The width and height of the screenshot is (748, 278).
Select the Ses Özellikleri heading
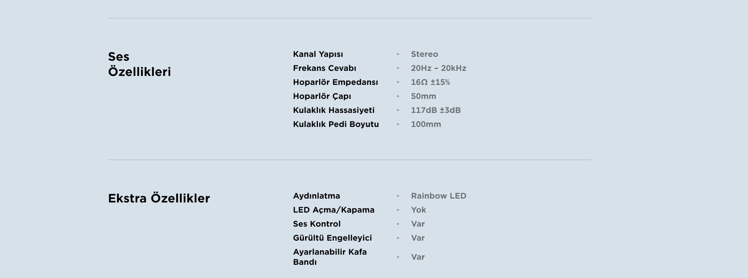pos(139,64)
